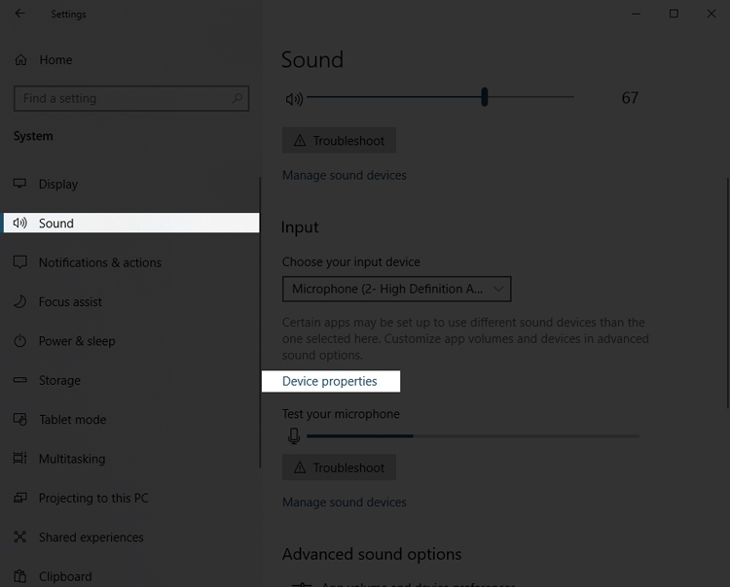Screen dimensions: 730x587
Task: Open Manage sound devices link under Input section
Action: [x=344, y=501]
